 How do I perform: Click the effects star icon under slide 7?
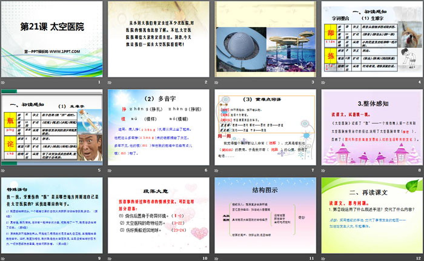click(x=217, y=170)
